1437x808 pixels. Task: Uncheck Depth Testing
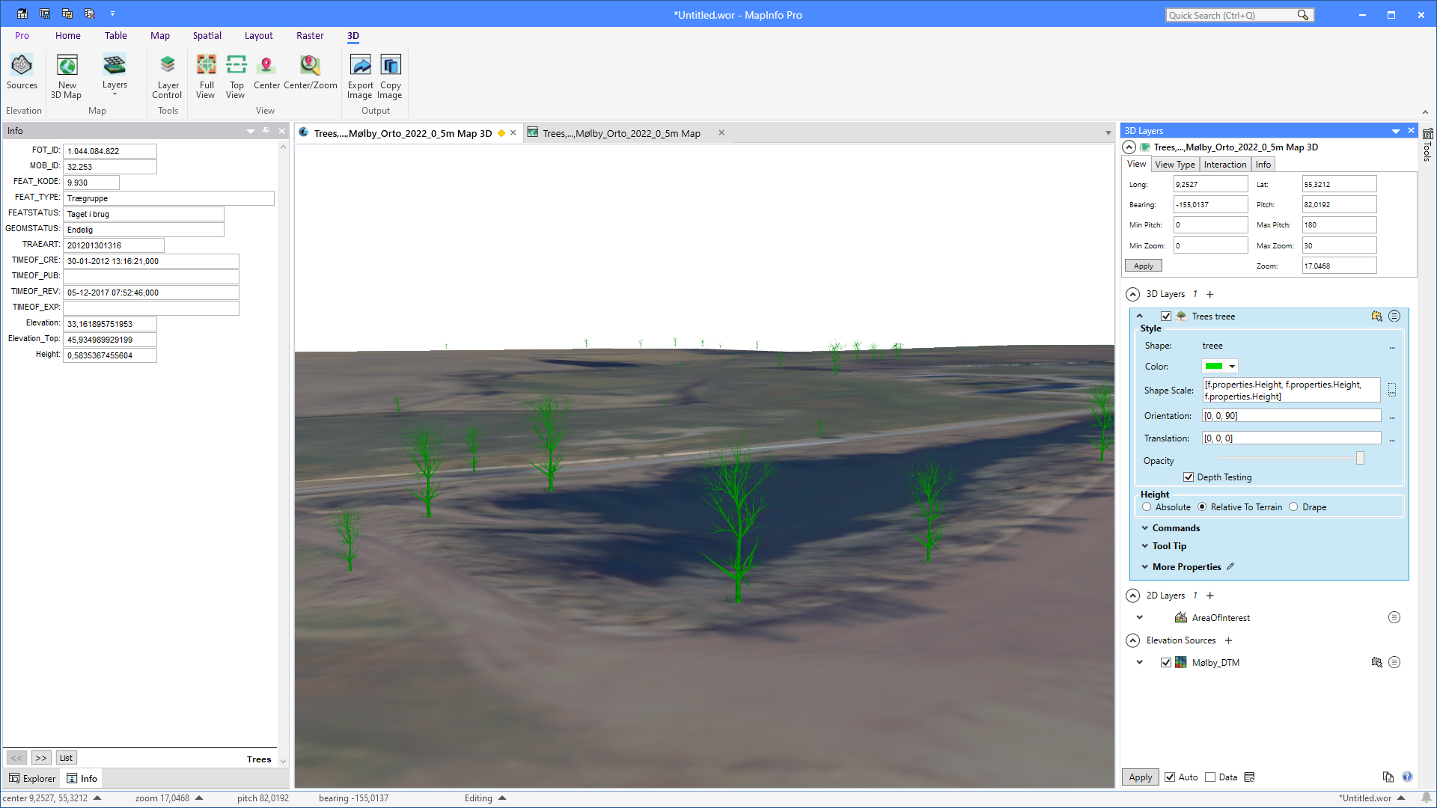coord(1189,477)
